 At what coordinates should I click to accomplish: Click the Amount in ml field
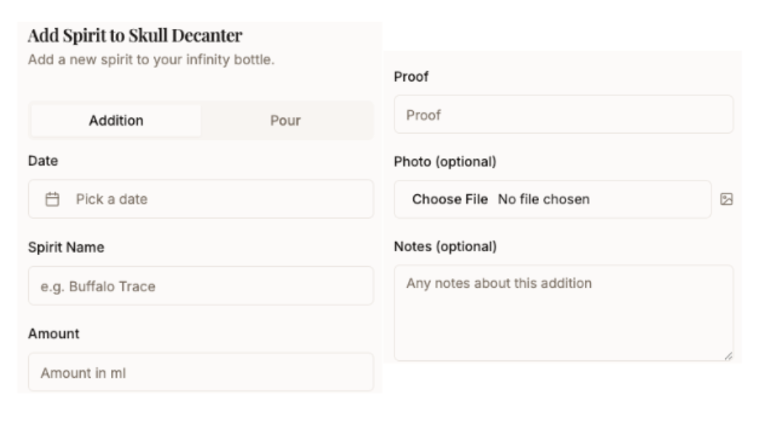201,372
